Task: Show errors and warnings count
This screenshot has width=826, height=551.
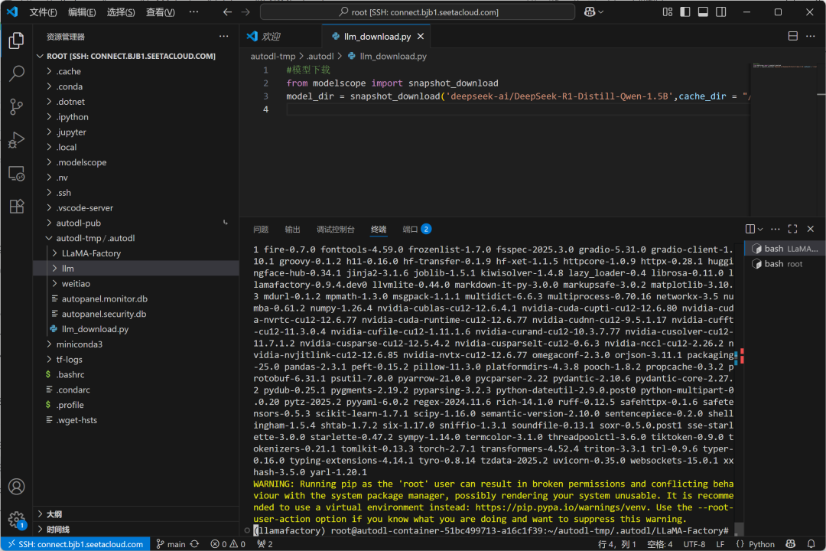Action: click(x=228, y=543)
